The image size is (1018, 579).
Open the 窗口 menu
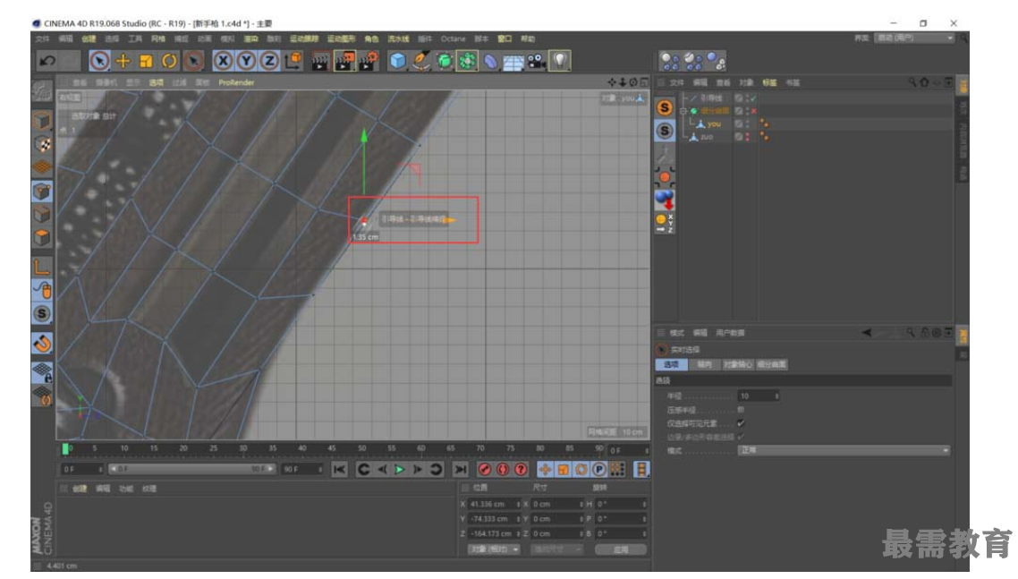click(x=505, y=39)
